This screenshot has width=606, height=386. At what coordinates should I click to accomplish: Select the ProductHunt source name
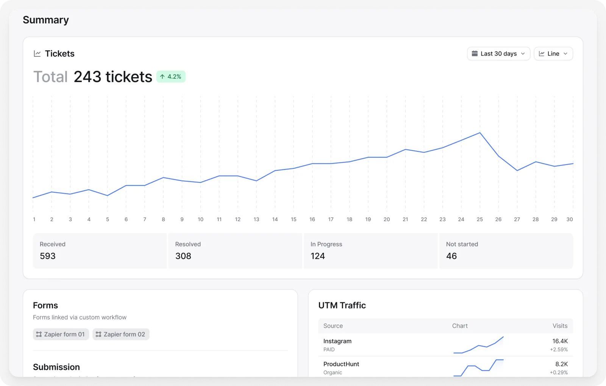tap(341, 364)
